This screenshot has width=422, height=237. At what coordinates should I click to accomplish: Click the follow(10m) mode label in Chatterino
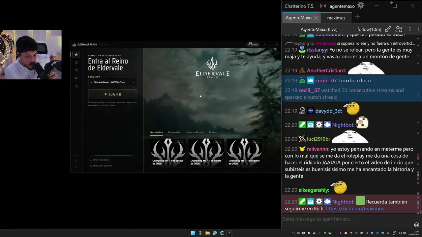tap(369, 29)
